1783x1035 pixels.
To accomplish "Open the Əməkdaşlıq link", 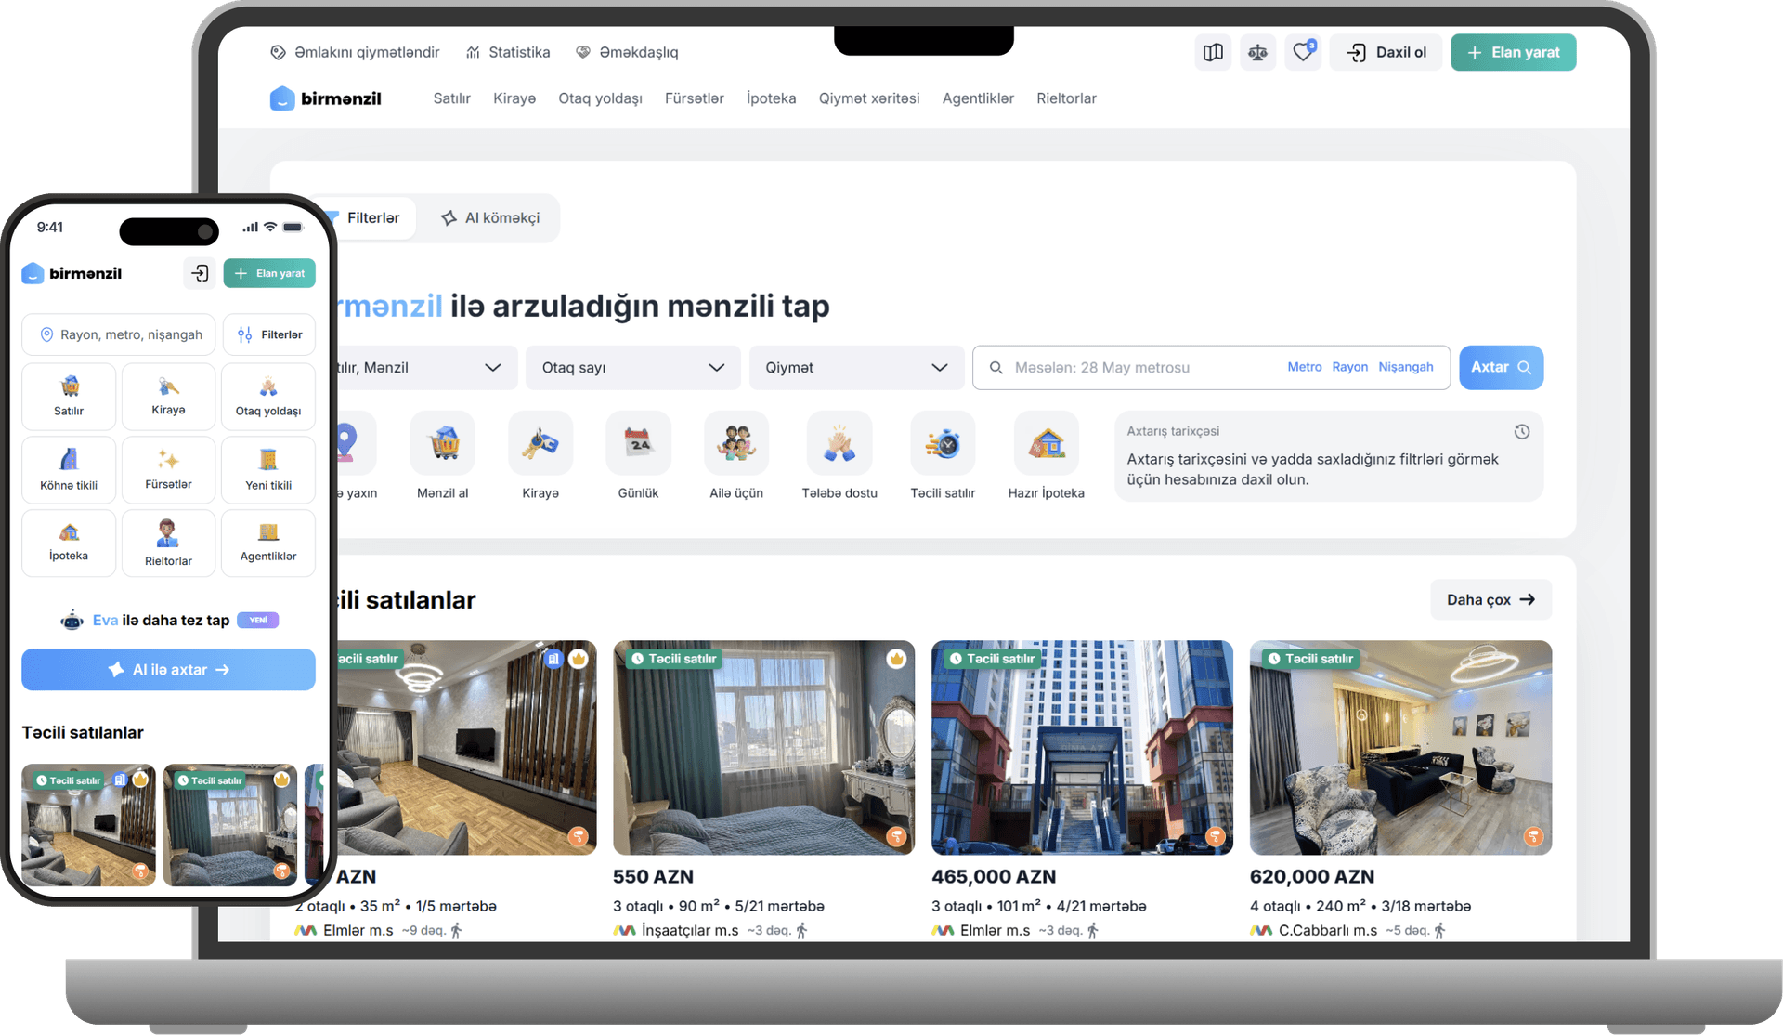I will pyautogui.click(x=627, y=53).
